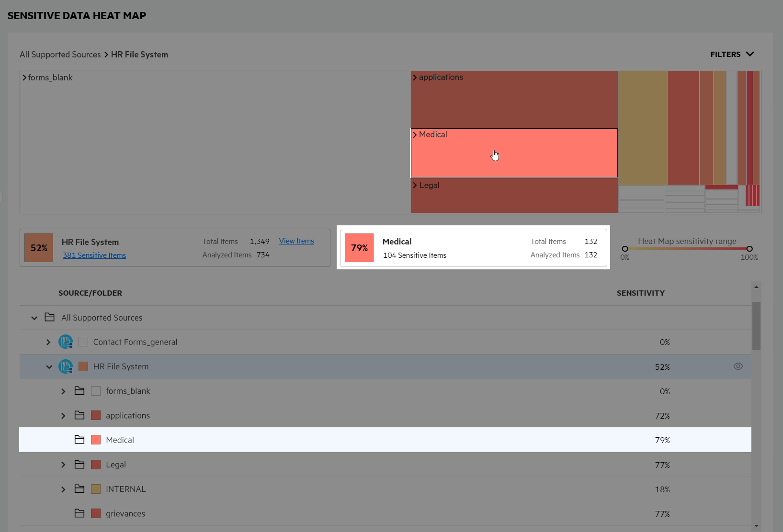Click the folder icon next to INTERNAL
The image size is (783, 532).
click(x=79, y=489)
